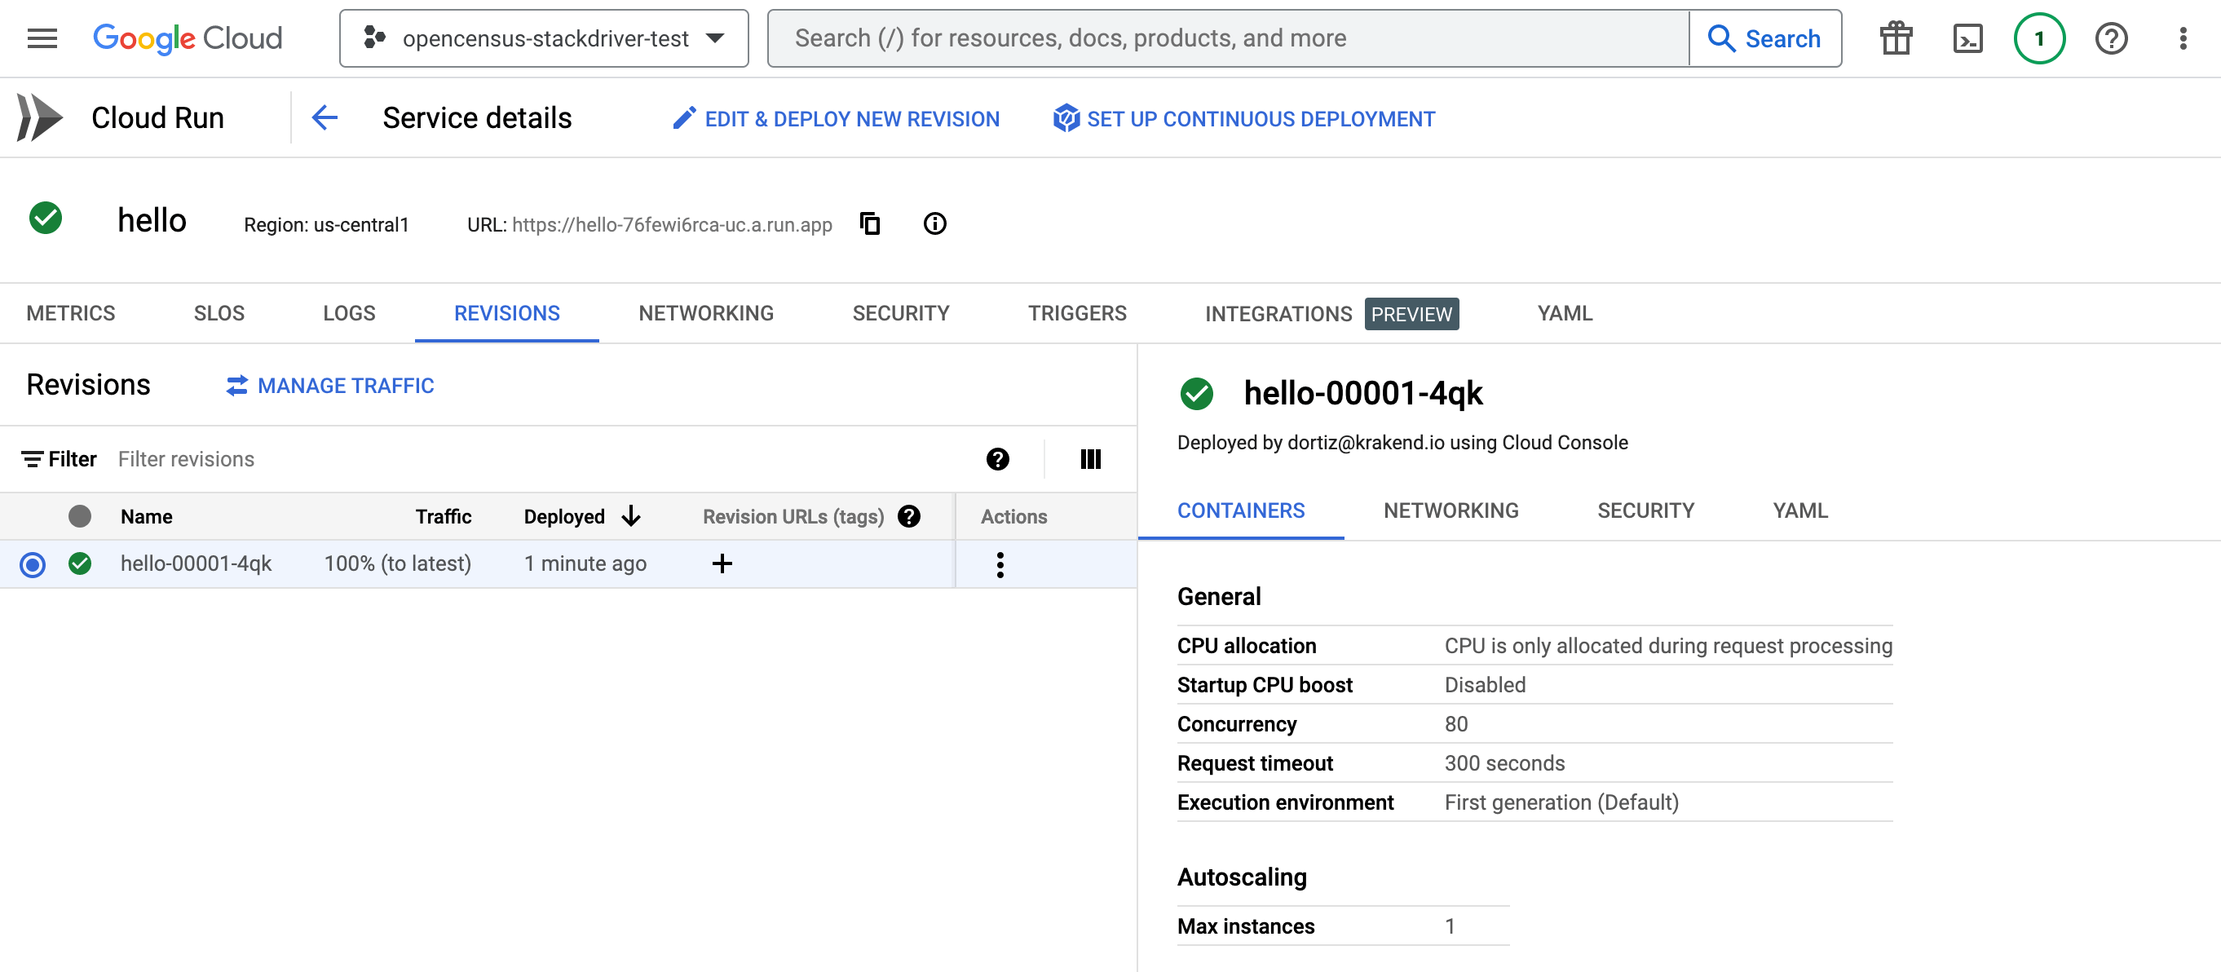The image size is (2221, 972).
Task: Click the Max instances value 1
Action: (1450, 926)
